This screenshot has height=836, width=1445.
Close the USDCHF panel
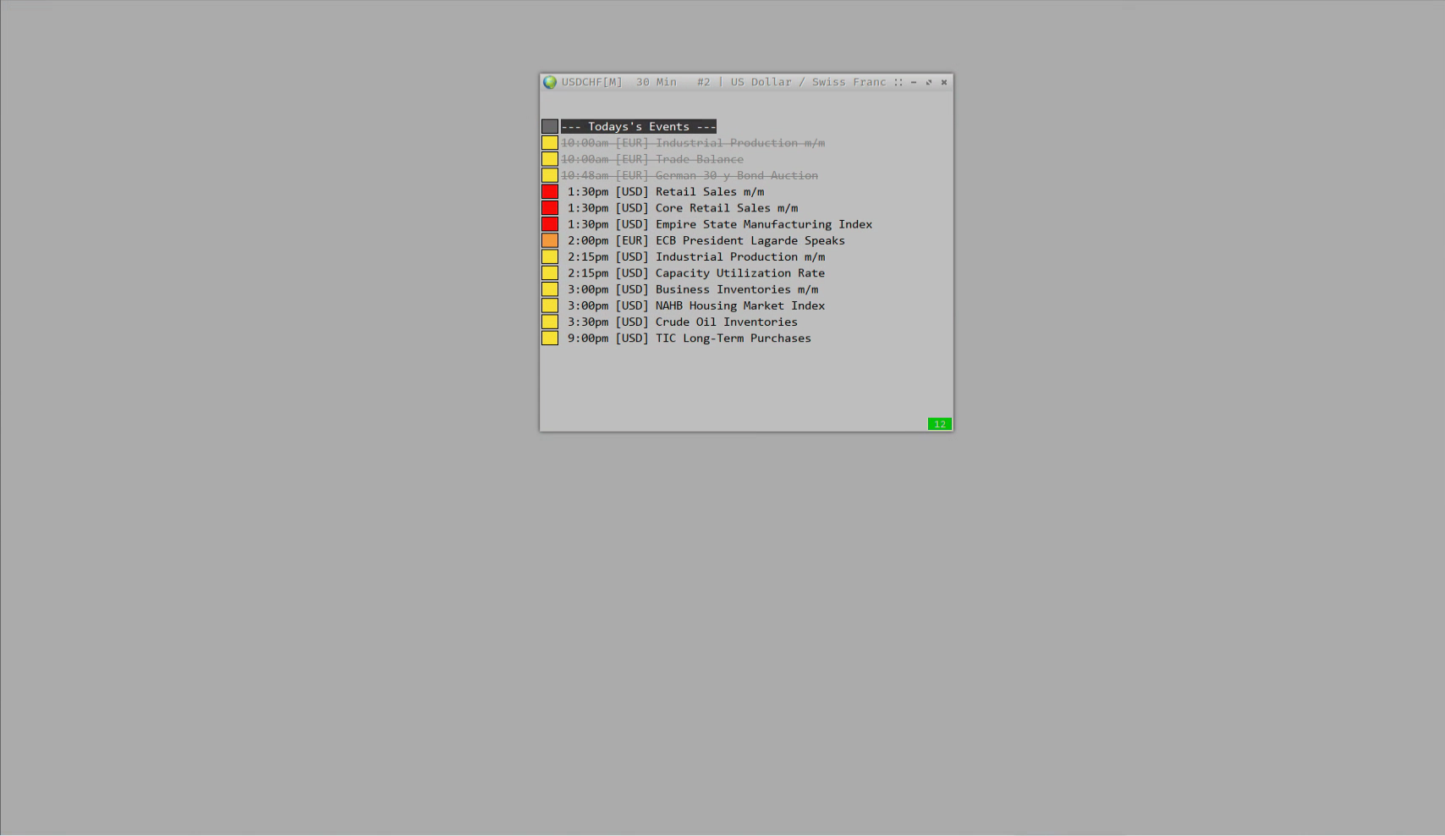pyautogui.click(x=944, y=82)
